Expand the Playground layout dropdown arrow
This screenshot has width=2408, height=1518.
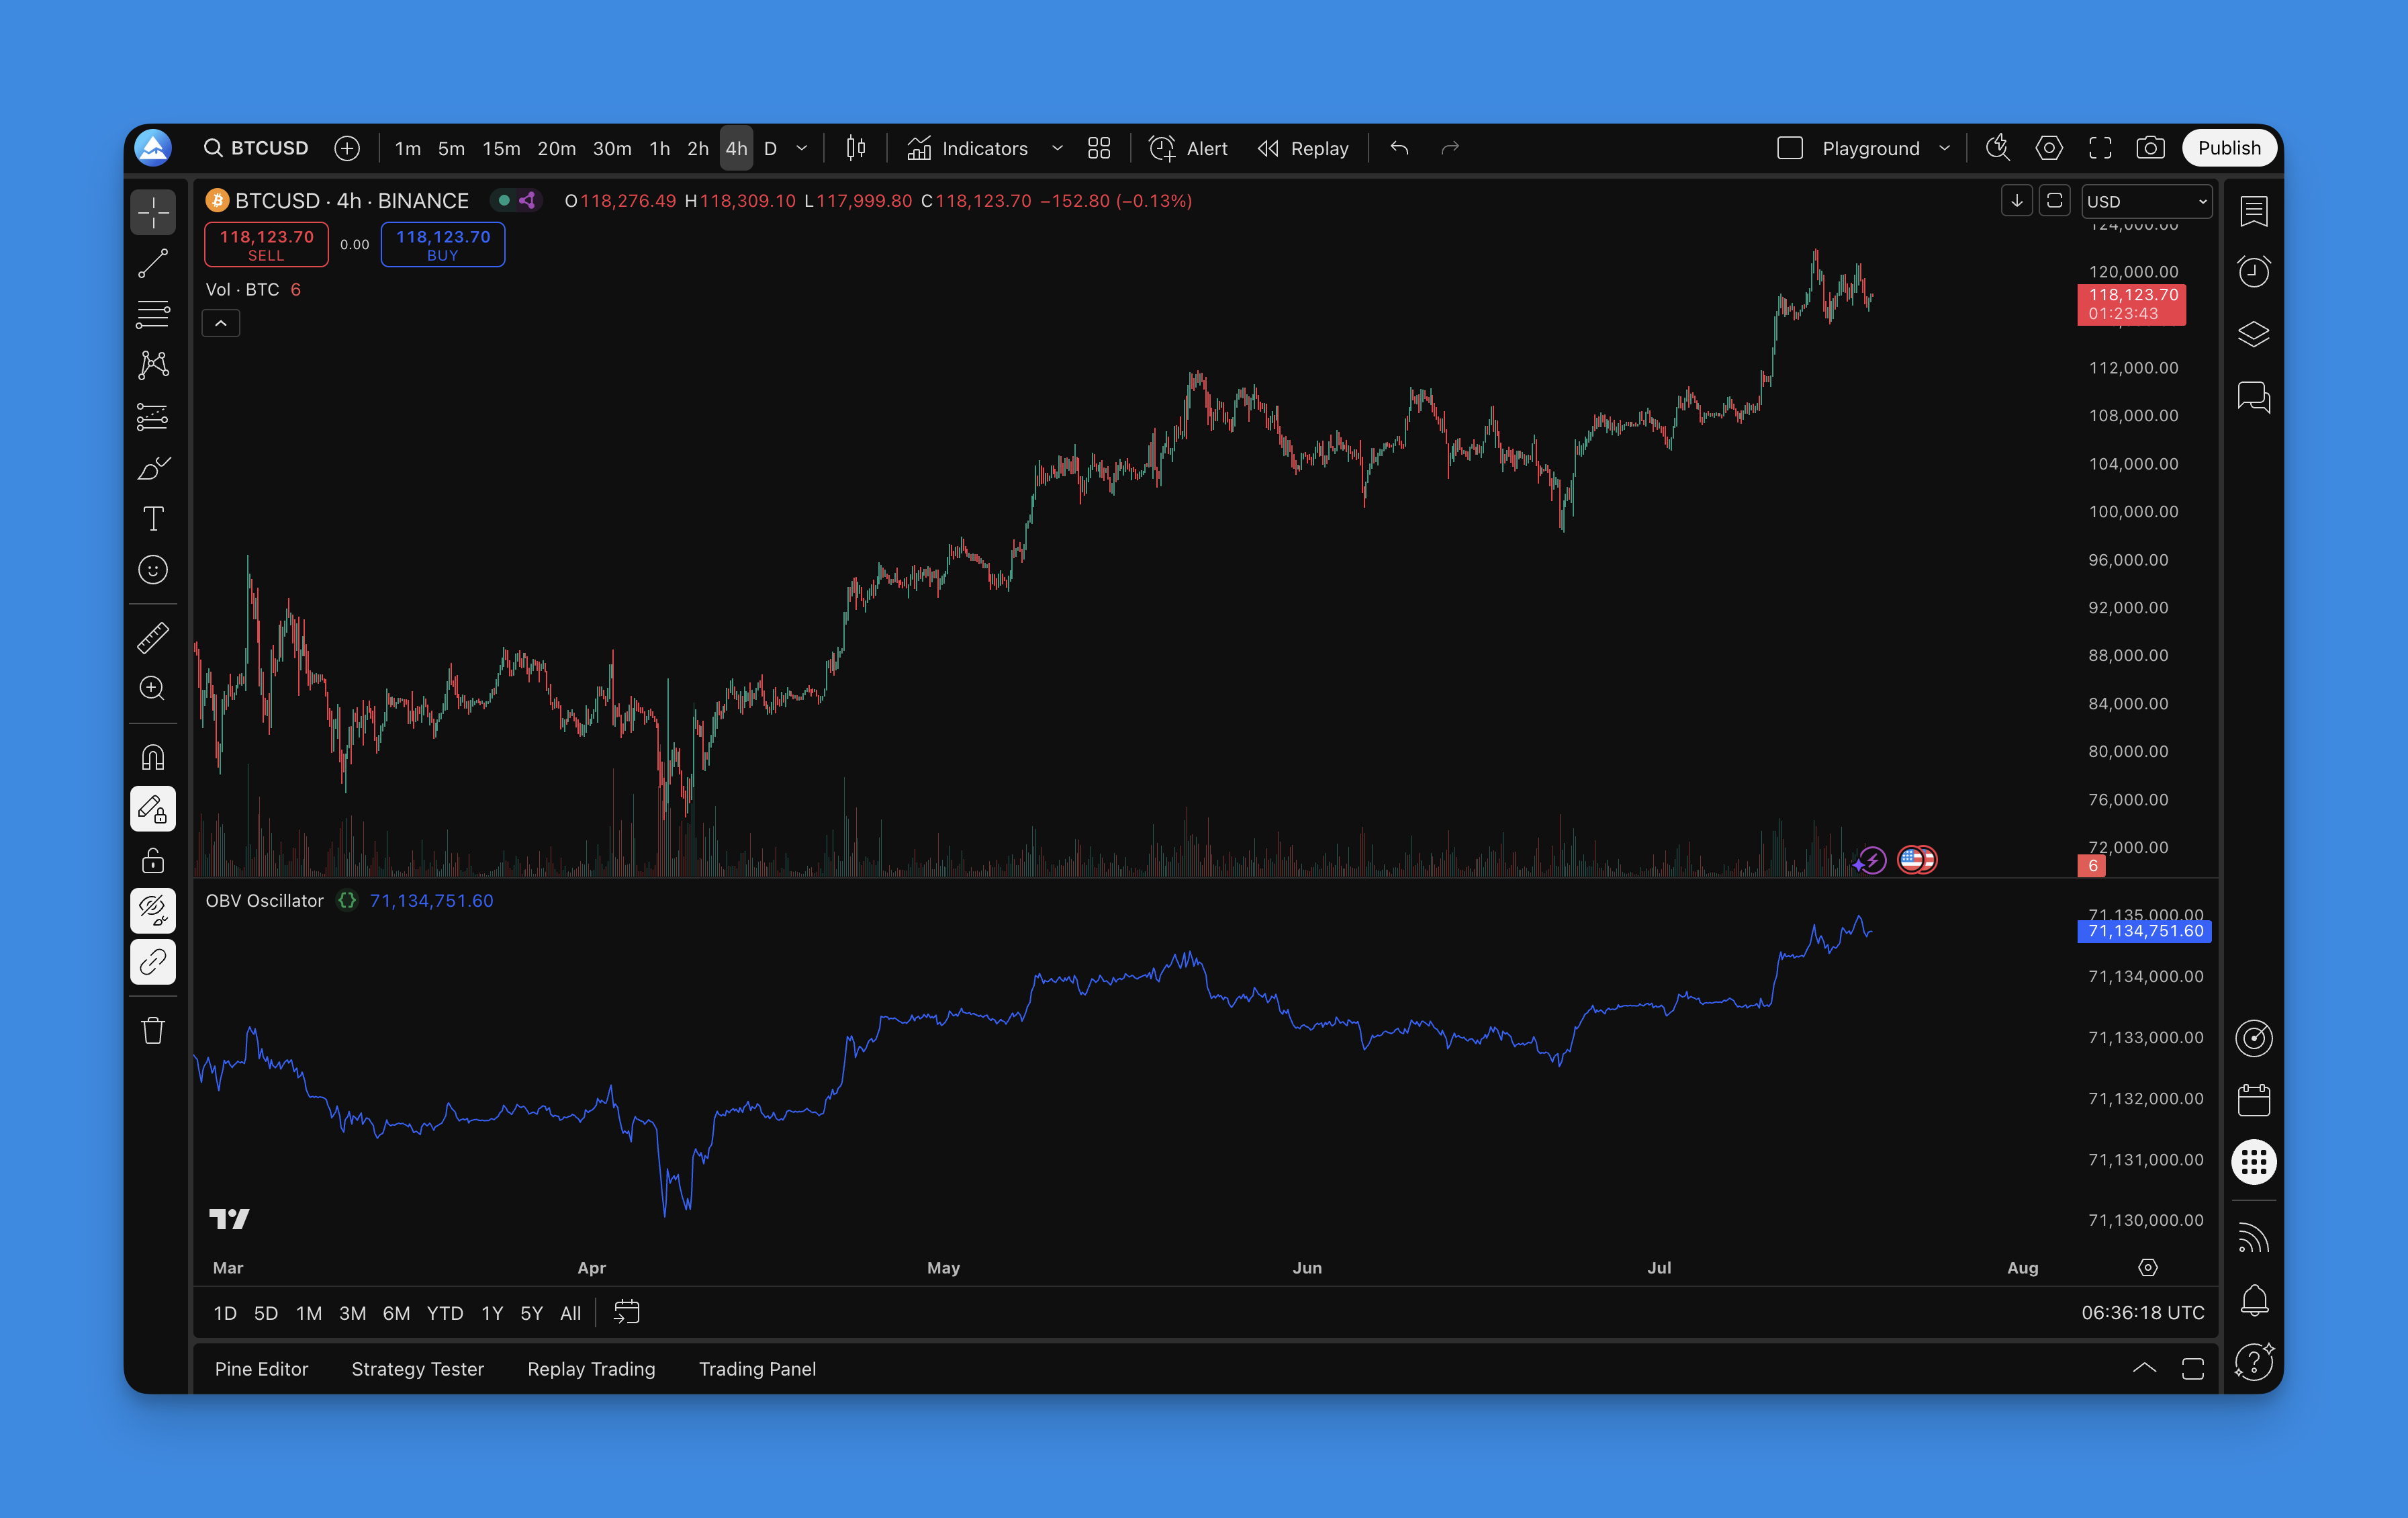click(x=1944, y=148)
